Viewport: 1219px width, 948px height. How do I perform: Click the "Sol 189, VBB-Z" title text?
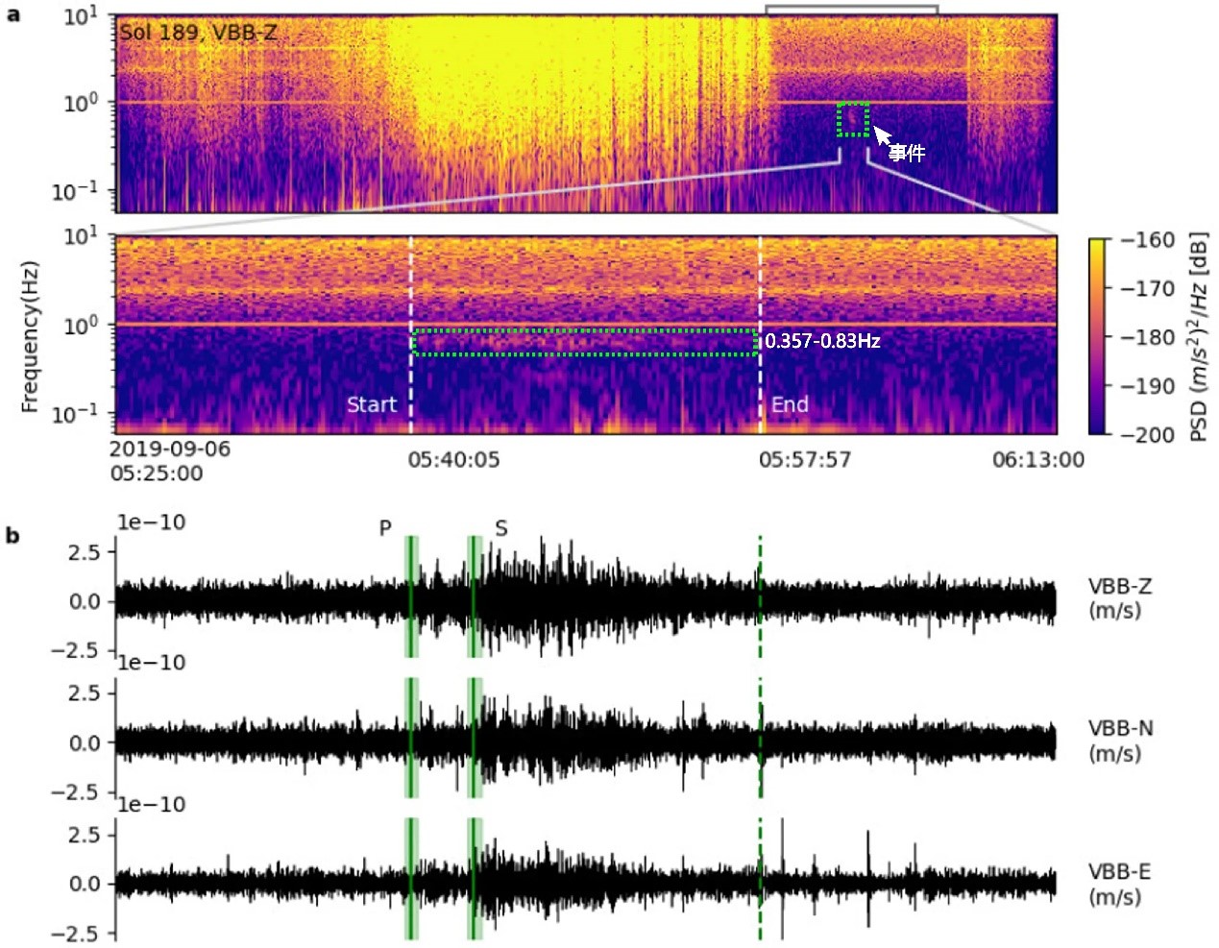(x=198, y=33)
